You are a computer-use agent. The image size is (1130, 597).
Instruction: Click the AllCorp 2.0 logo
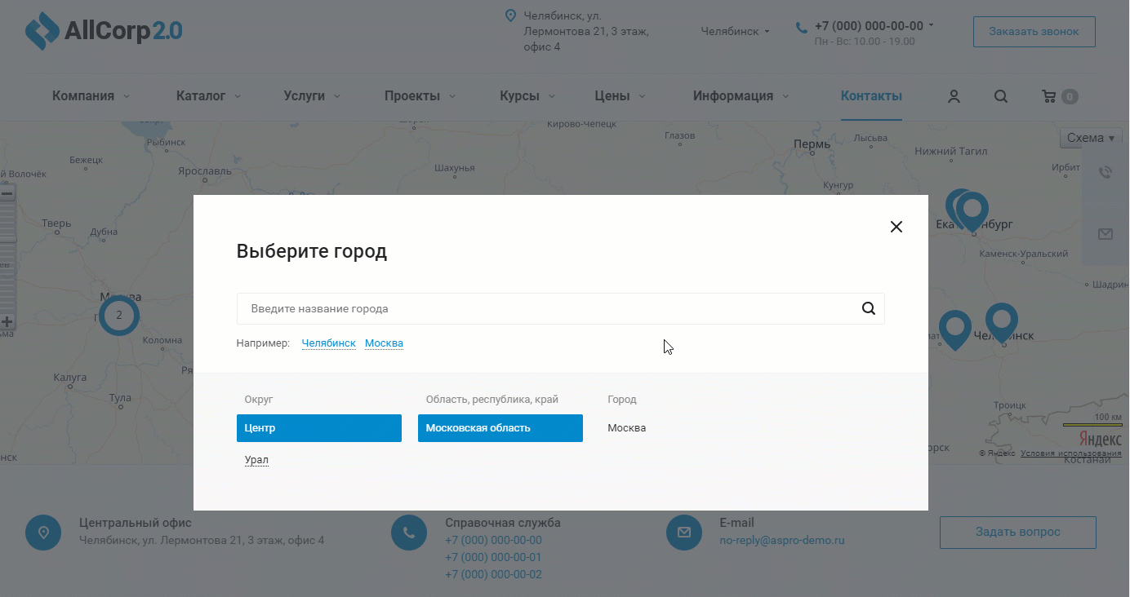104,31
